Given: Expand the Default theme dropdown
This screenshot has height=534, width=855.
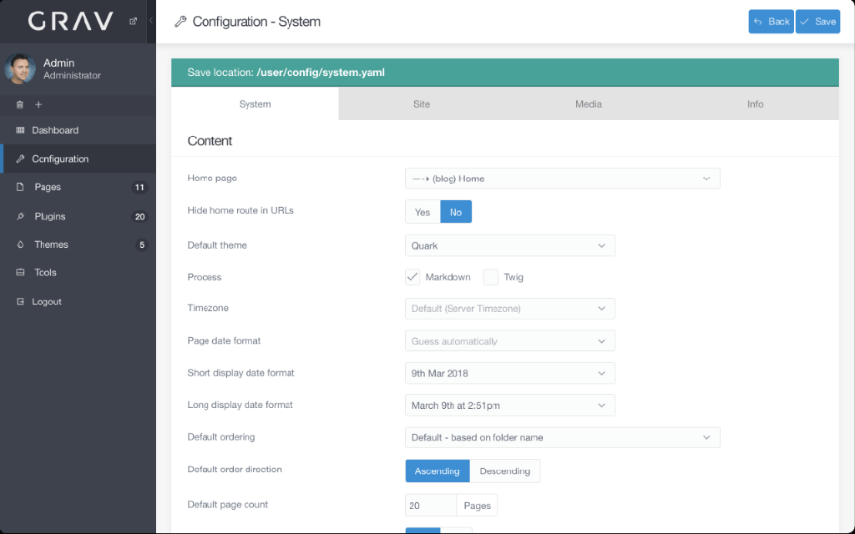Looking at the screenshot, I should (x=509, y=245).
